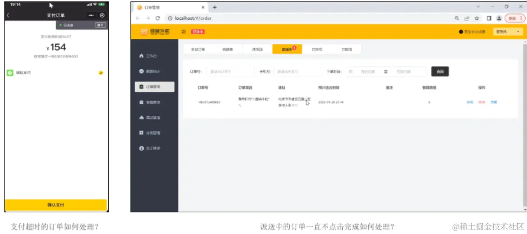
Task: Open a new browser tab
Action: pos(215,7)
